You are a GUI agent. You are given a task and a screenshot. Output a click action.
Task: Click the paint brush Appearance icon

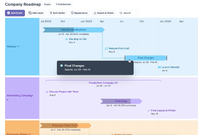pyautogui.click(x=72, y=13)
